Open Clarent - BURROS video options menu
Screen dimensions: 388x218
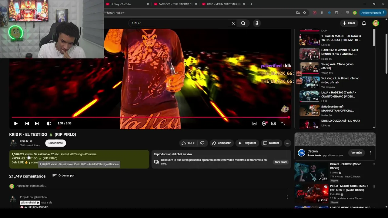point(374,165)
